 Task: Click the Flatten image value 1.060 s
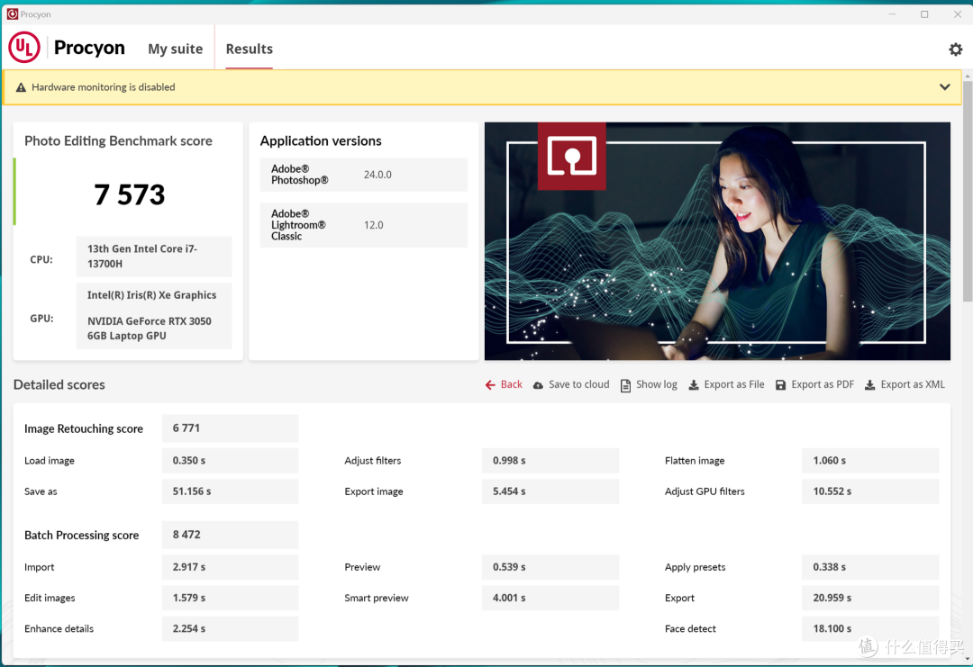[x=870, y=461]
